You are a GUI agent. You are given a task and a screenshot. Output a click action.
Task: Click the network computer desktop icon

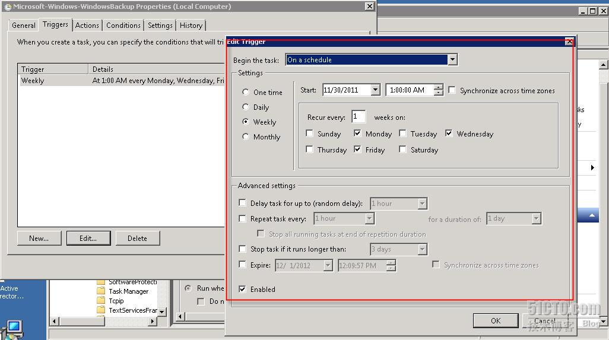13,329
